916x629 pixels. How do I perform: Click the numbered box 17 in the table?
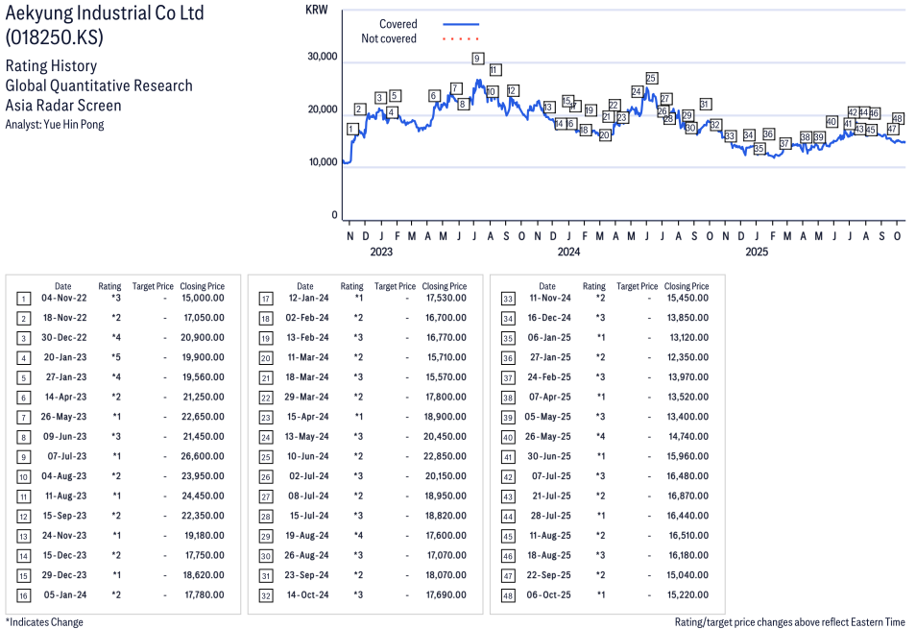(x=265, y=298)
